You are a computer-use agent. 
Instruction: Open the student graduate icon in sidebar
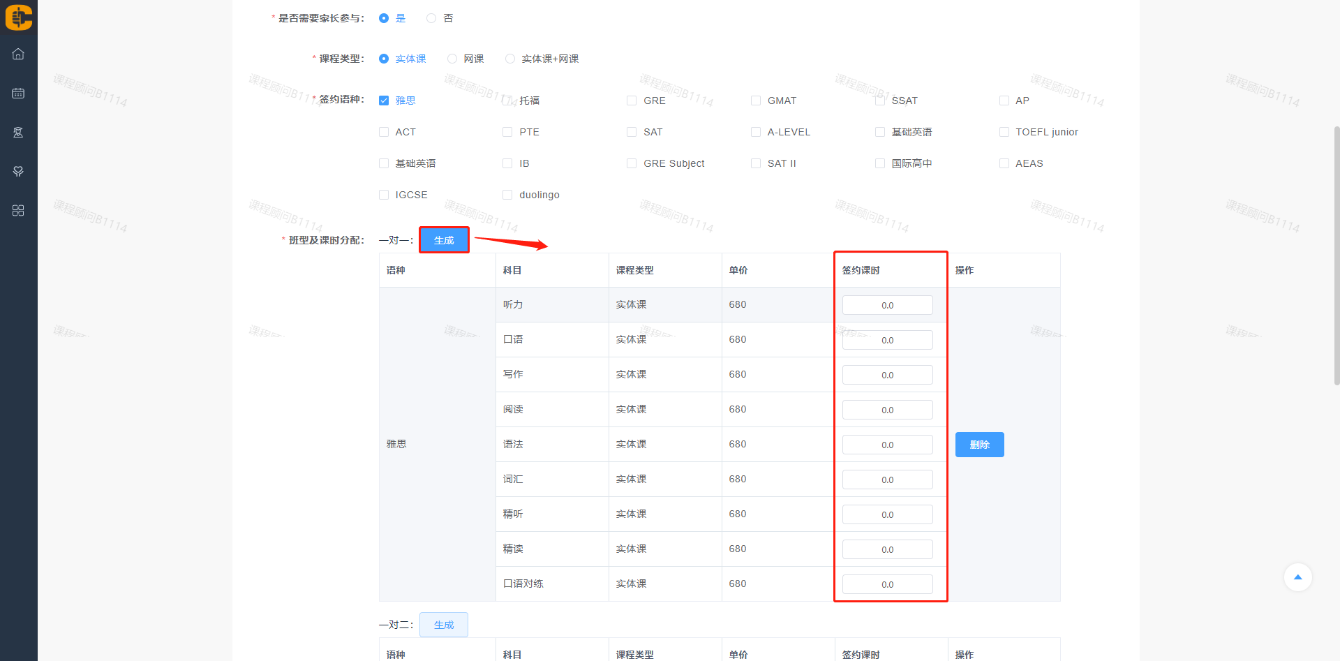(18, 133)
